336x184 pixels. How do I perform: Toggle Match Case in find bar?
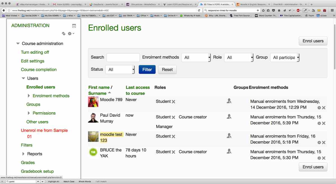[69, 181]
